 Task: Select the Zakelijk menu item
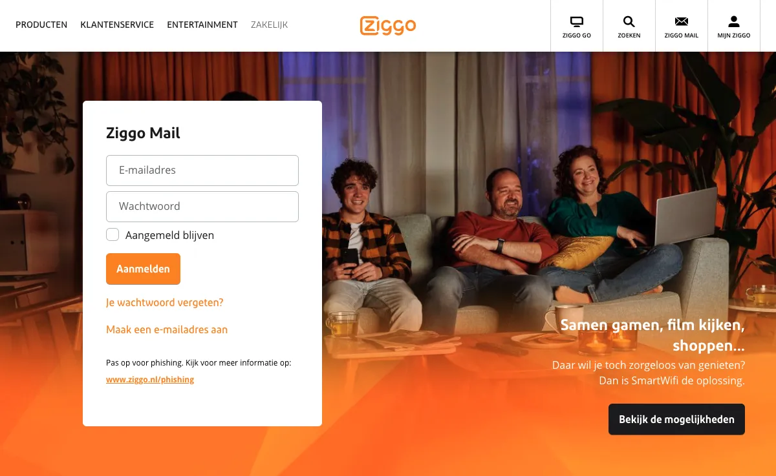click(270, 25)
